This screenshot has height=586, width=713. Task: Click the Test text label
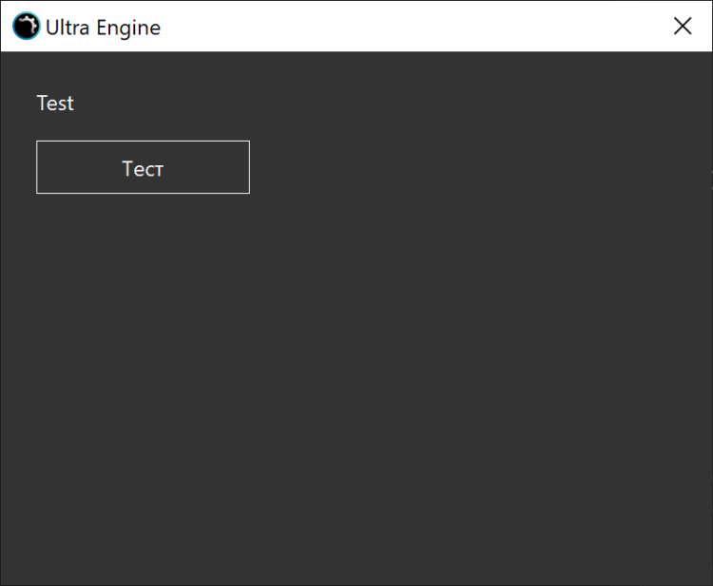(55, 104)
